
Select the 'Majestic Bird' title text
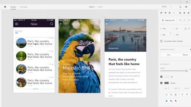(76, 68)
